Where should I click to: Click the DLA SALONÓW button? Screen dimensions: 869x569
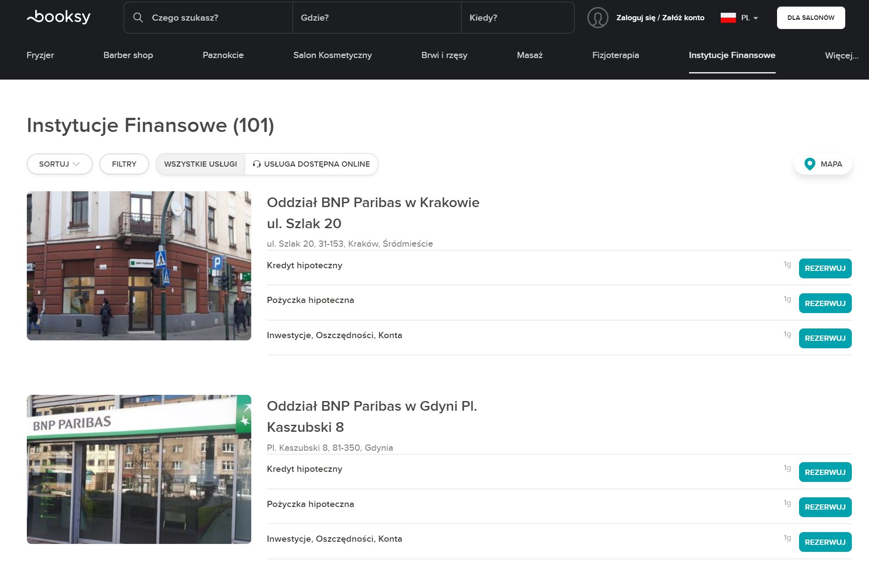coord(810,18)
